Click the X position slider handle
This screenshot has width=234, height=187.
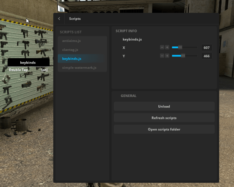180,48
